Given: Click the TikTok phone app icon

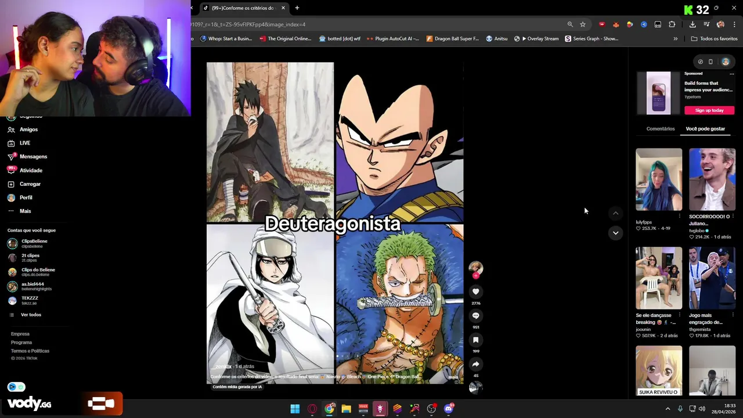Looking at the screenshot, I should point(710,62).
